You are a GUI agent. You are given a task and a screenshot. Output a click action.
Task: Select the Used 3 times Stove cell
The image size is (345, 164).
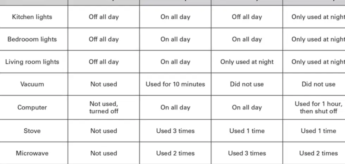(175, 131)
